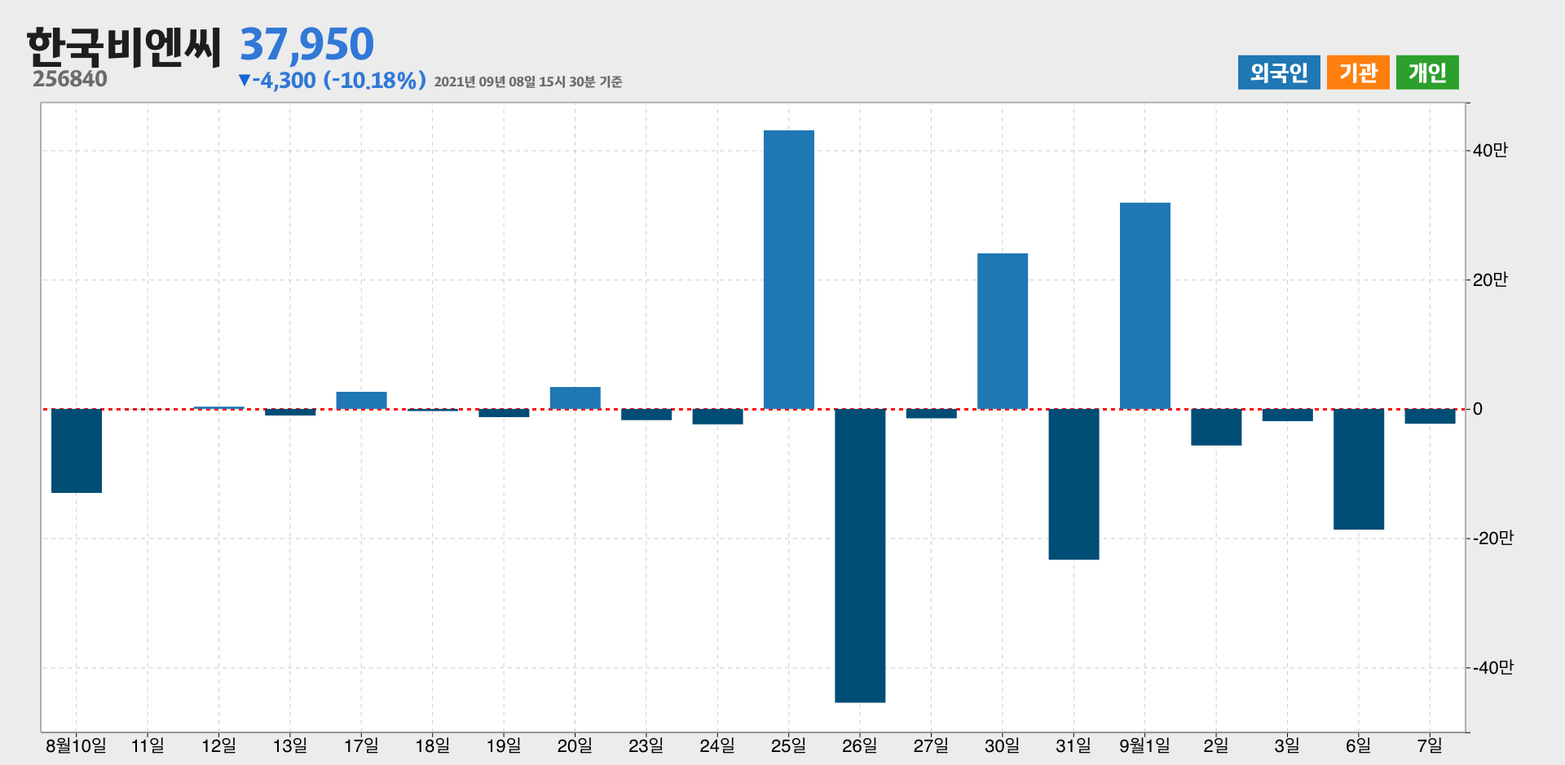1565x765 pixels.
Task: Click the 17일 positive bar
Action: click(362, 400)
